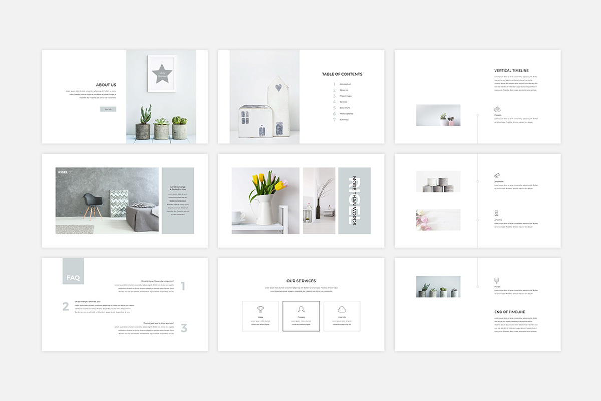Select the star poster photo on About Us slide

[x=161, y=97]
